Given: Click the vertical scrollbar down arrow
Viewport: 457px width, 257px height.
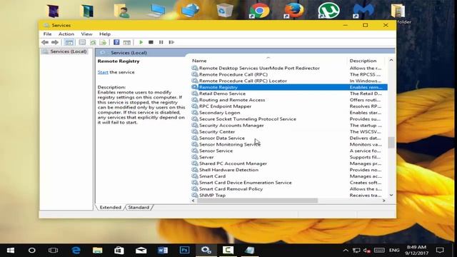Looking at the screenshot, I should point(391,195).
